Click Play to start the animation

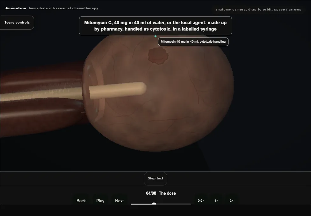[x=100, y=201]
